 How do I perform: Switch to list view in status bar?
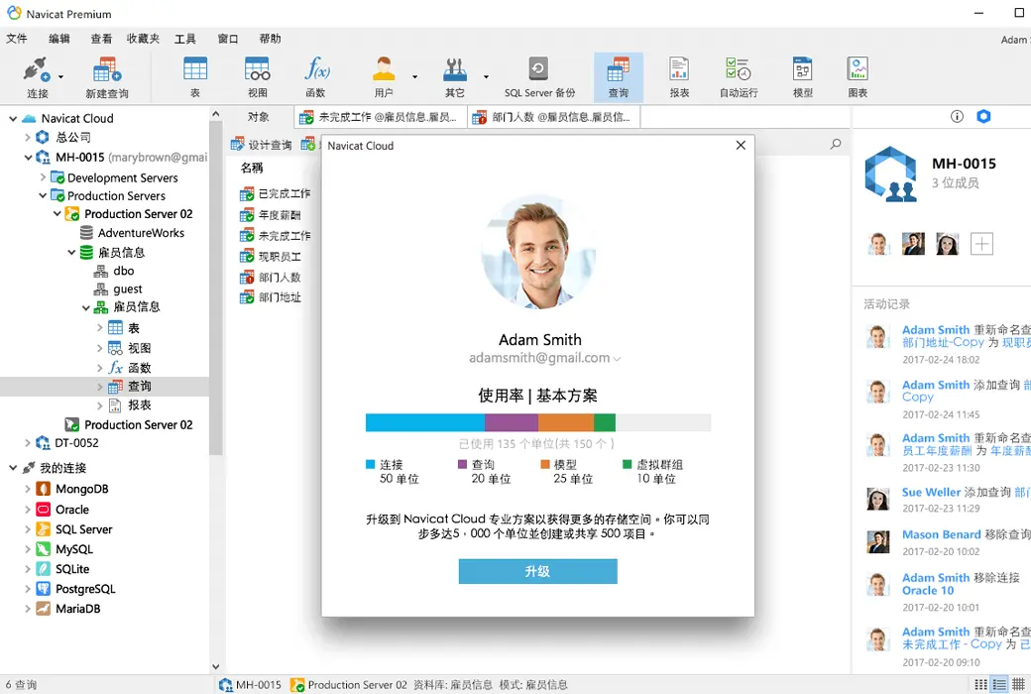point(999,684)
